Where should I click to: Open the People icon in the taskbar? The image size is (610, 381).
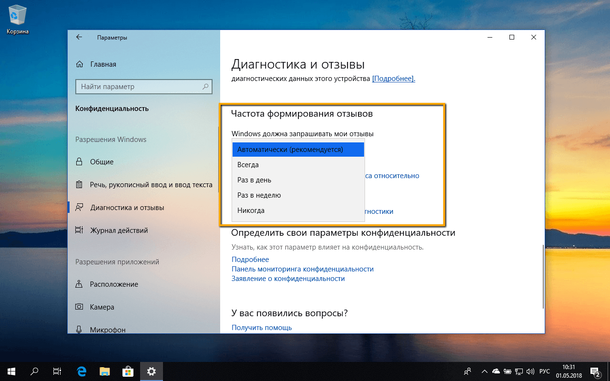tap(468, 371)
